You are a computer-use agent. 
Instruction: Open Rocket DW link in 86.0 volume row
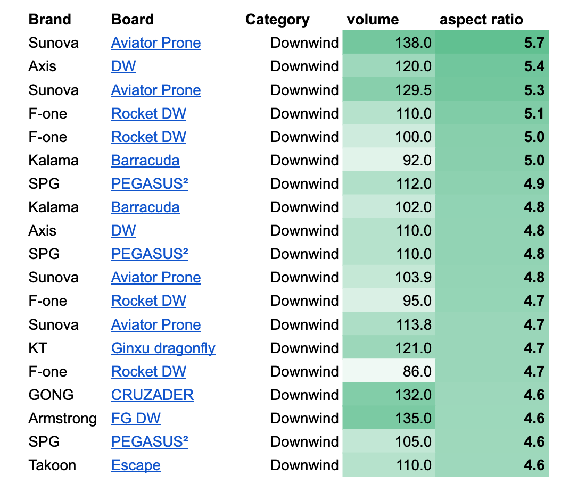click(x=149, y=371)
